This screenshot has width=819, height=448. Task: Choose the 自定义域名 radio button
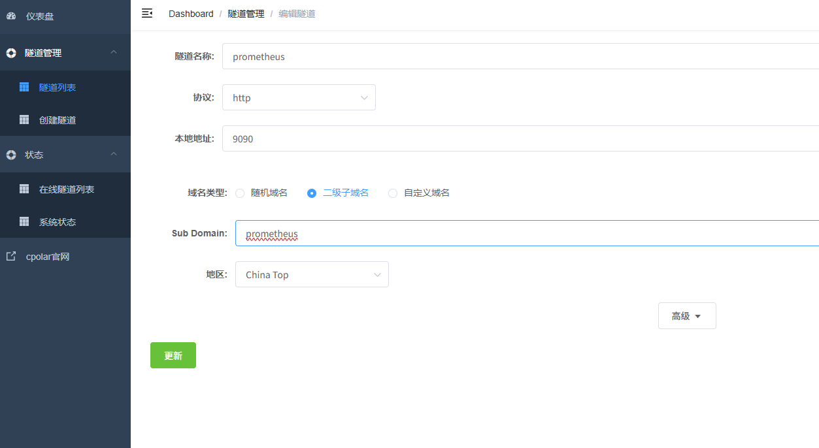coord(393,193)
